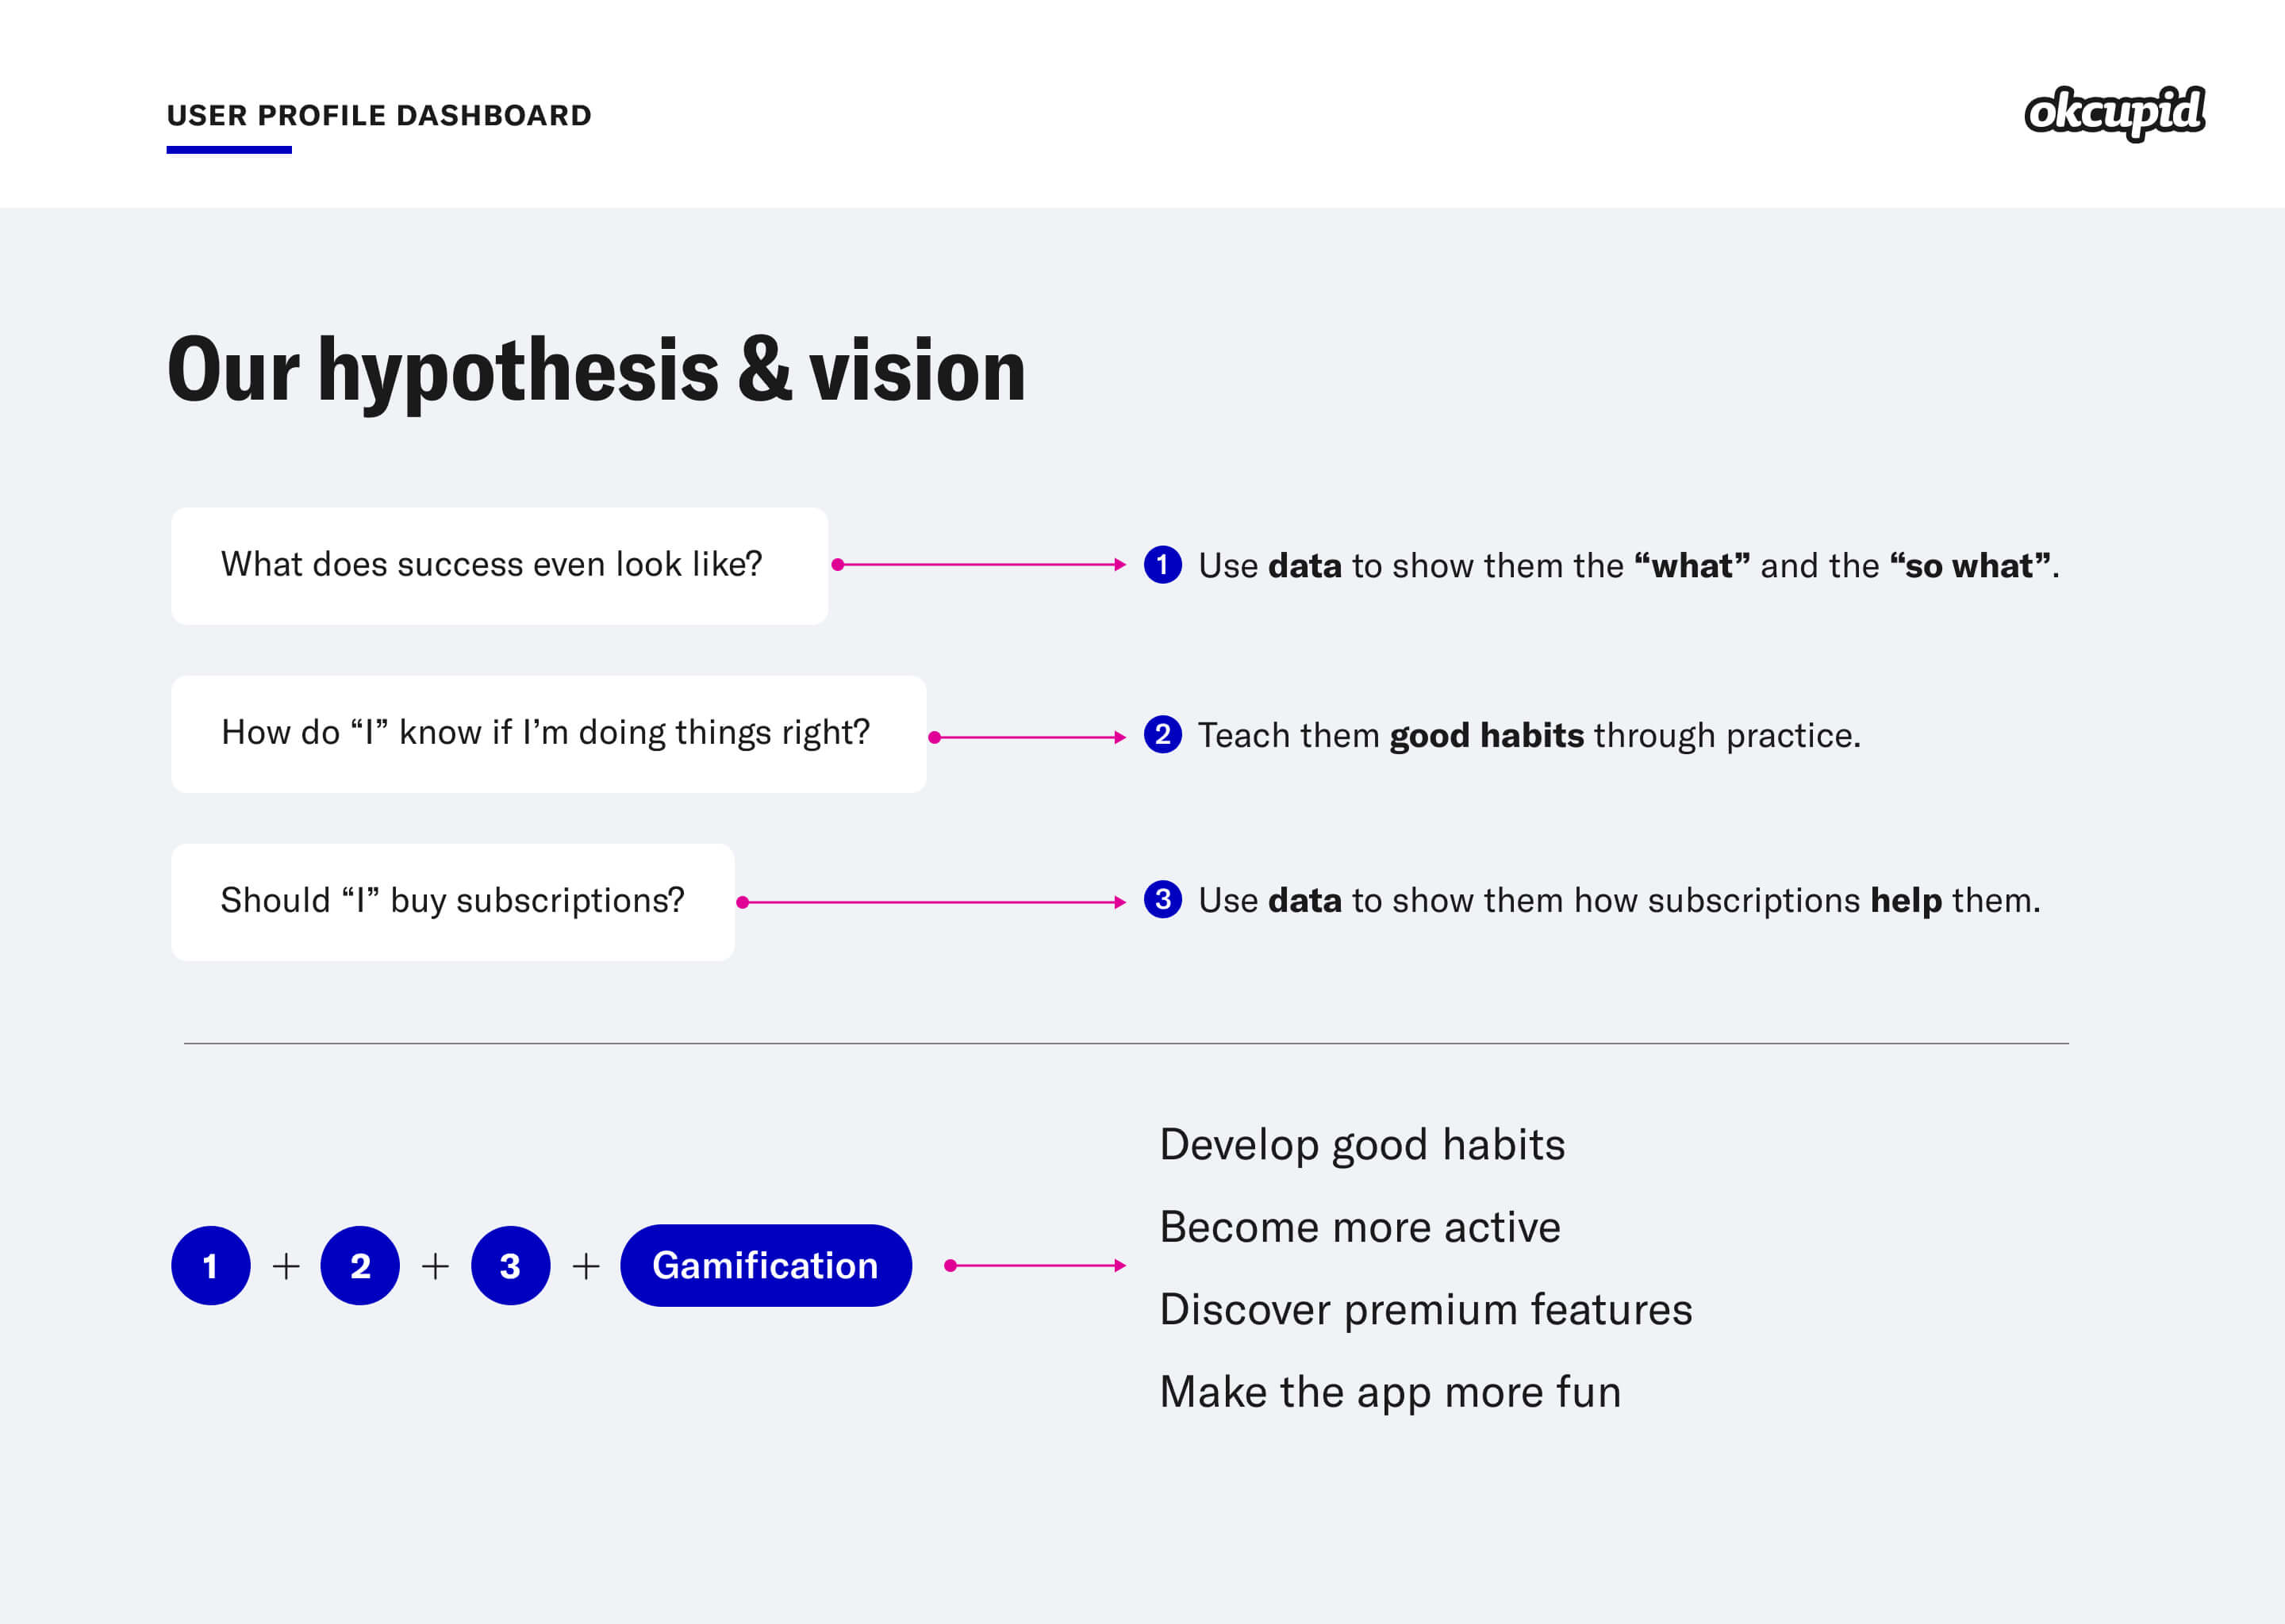This screenshot has height=1624, width=2285.
Task: Click 'Should I buy subscriptions?' card
Action: pos(452,902)
